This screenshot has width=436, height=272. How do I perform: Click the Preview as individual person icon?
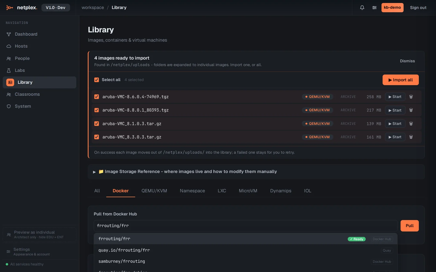pyautogui.click(x=9, y=234)
